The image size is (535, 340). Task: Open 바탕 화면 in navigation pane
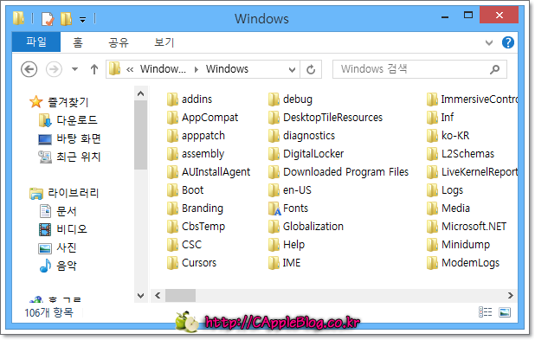pyautogui.click(x=79, y=138)
